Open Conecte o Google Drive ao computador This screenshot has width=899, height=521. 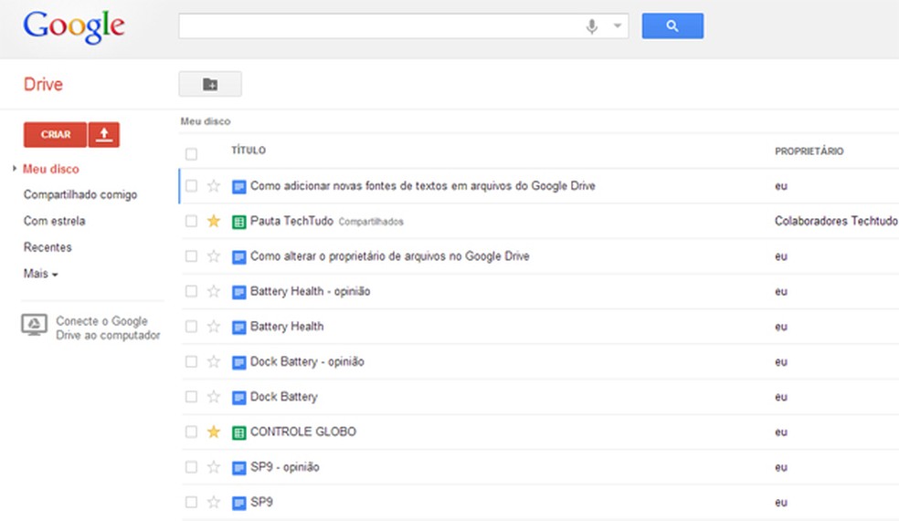point(108,328)
